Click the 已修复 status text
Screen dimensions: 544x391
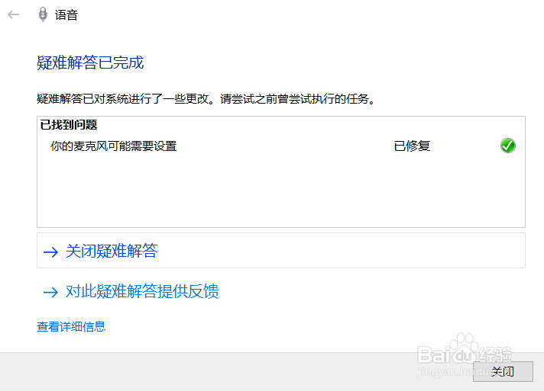coord(412,146)
